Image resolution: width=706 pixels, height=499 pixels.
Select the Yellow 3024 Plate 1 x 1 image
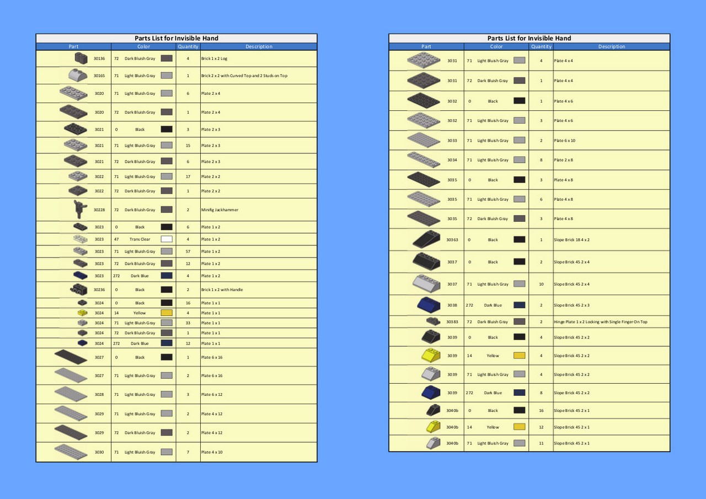82,313
